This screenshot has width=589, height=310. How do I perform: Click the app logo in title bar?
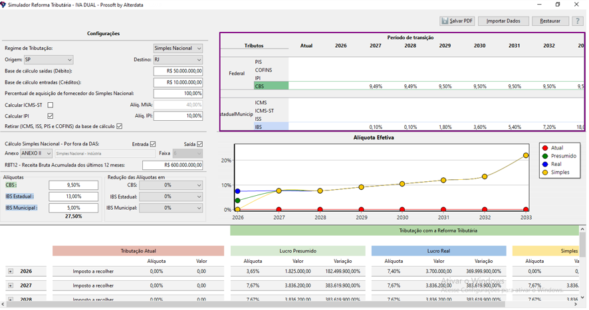4,5
